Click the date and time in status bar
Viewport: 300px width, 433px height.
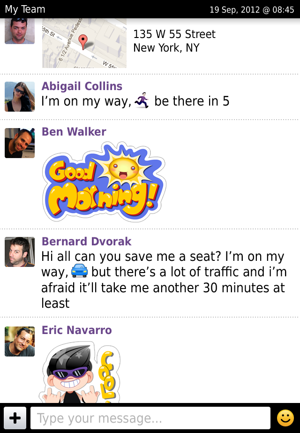pyautogui.click(x=252, y=9)
